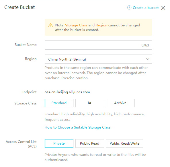
Task: Click the orange 'Region' text in note
Action: pos(101,25)
